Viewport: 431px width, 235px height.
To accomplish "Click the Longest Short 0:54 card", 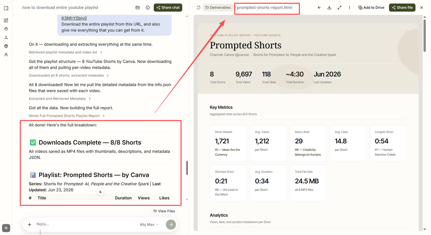I will coord(388,143).
